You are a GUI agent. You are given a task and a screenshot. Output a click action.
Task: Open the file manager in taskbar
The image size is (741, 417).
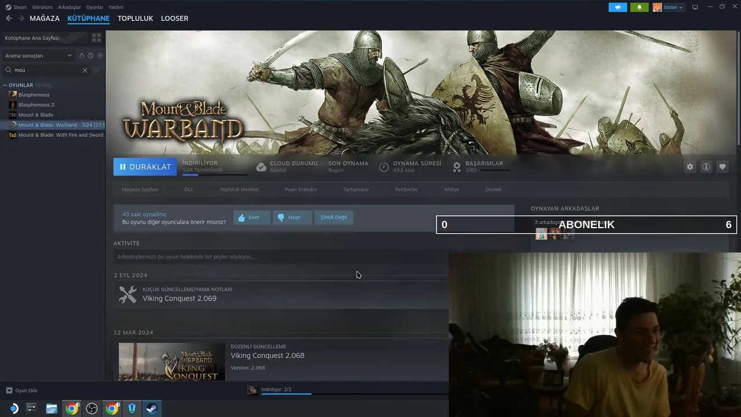click(x=52, y=408)
